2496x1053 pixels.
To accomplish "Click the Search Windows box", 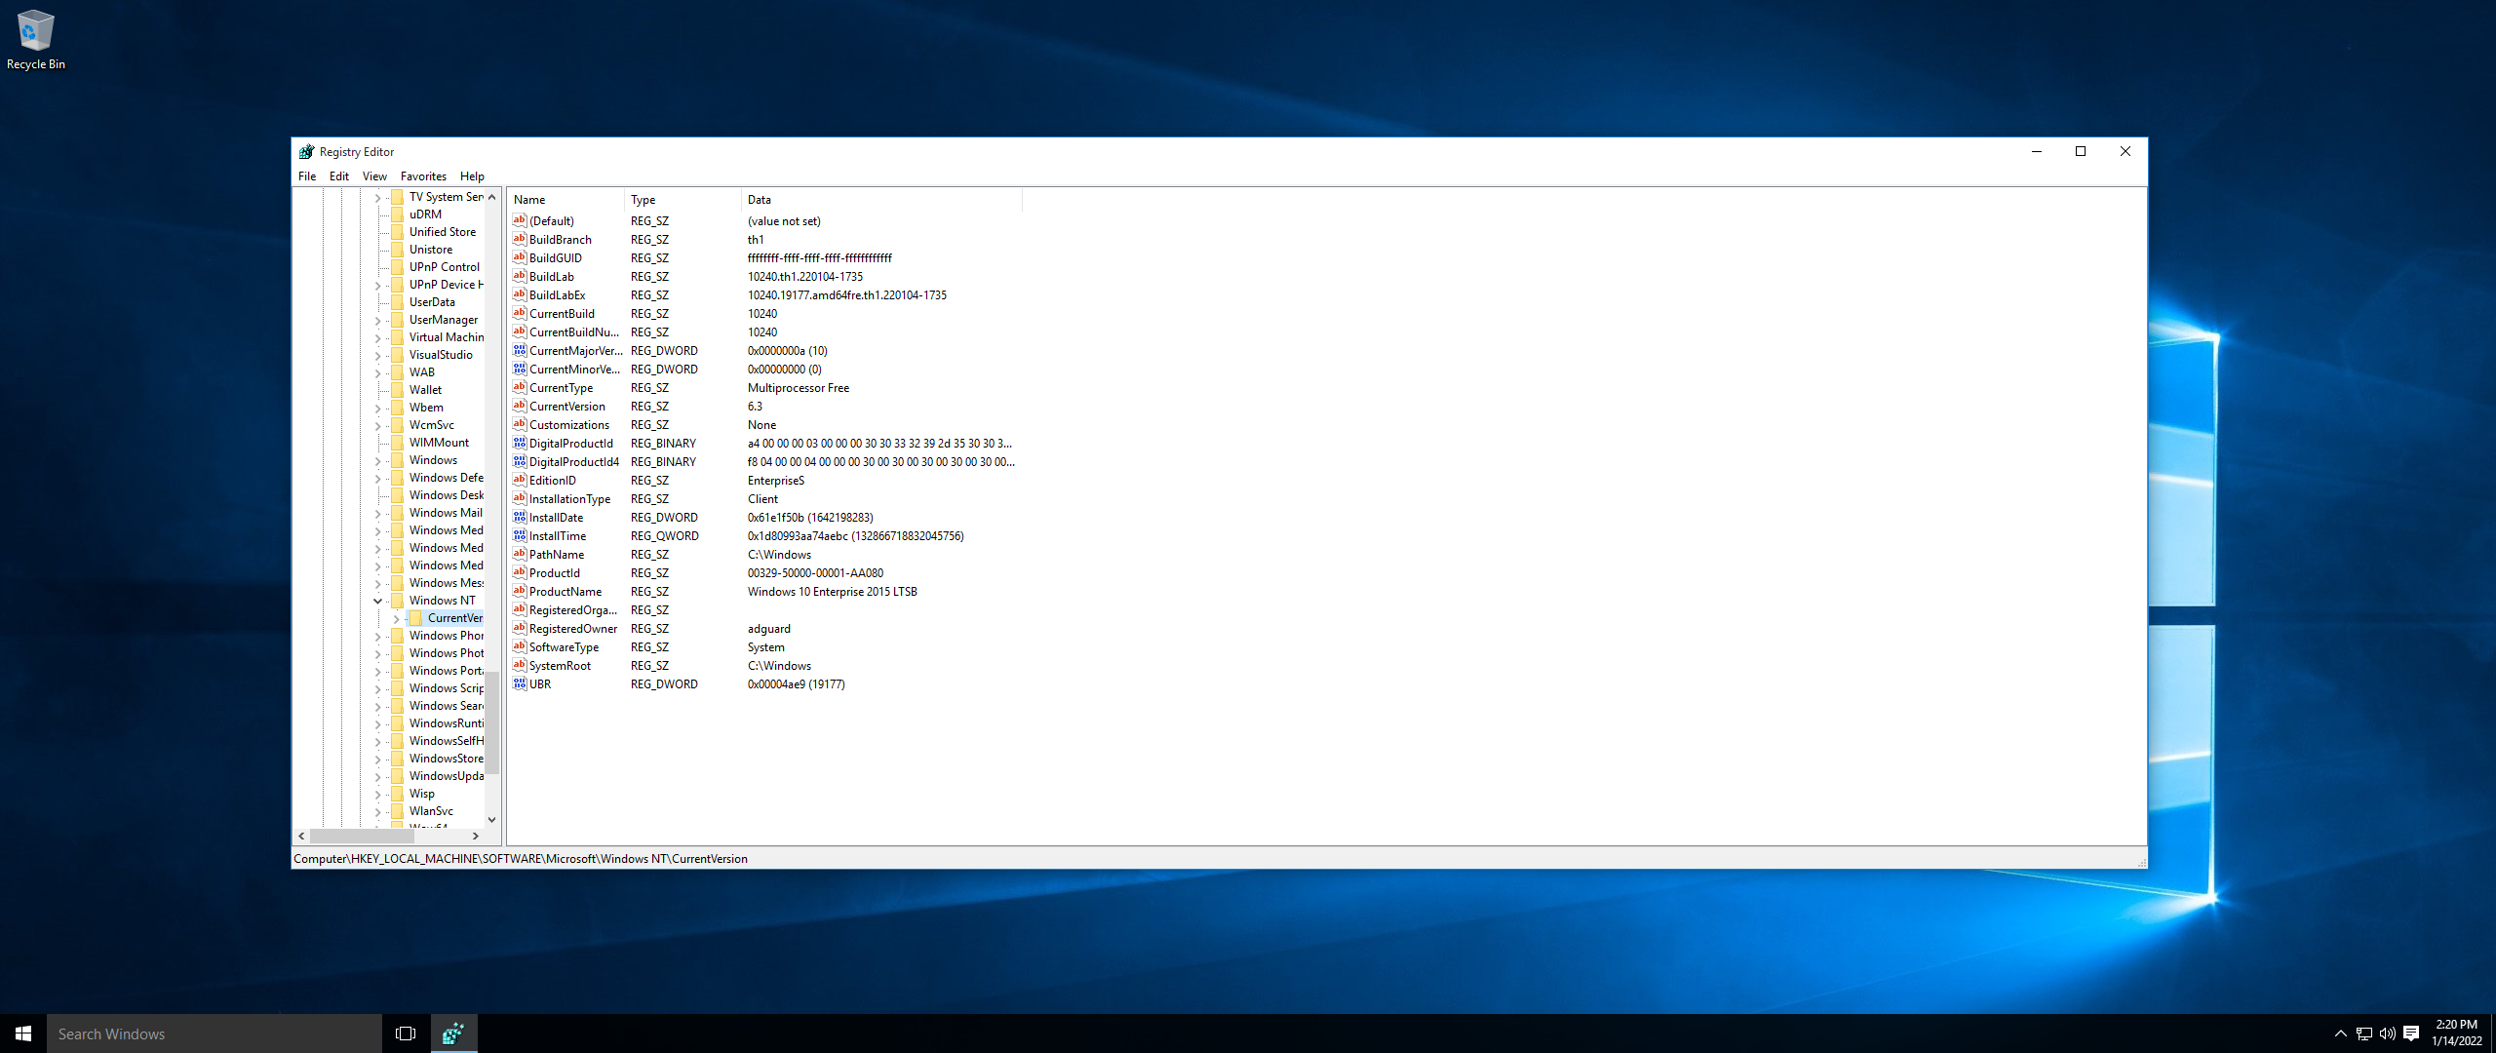I will click(214, 1033).
